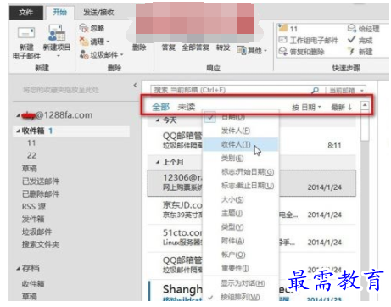Click Forward (转发) button
Viewport: 391px width, 307px height.
click(x=223, y=47)
